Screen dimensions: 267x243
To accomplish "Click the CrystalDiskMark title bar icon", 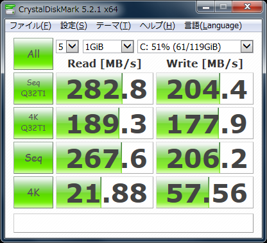I will 10,9.
